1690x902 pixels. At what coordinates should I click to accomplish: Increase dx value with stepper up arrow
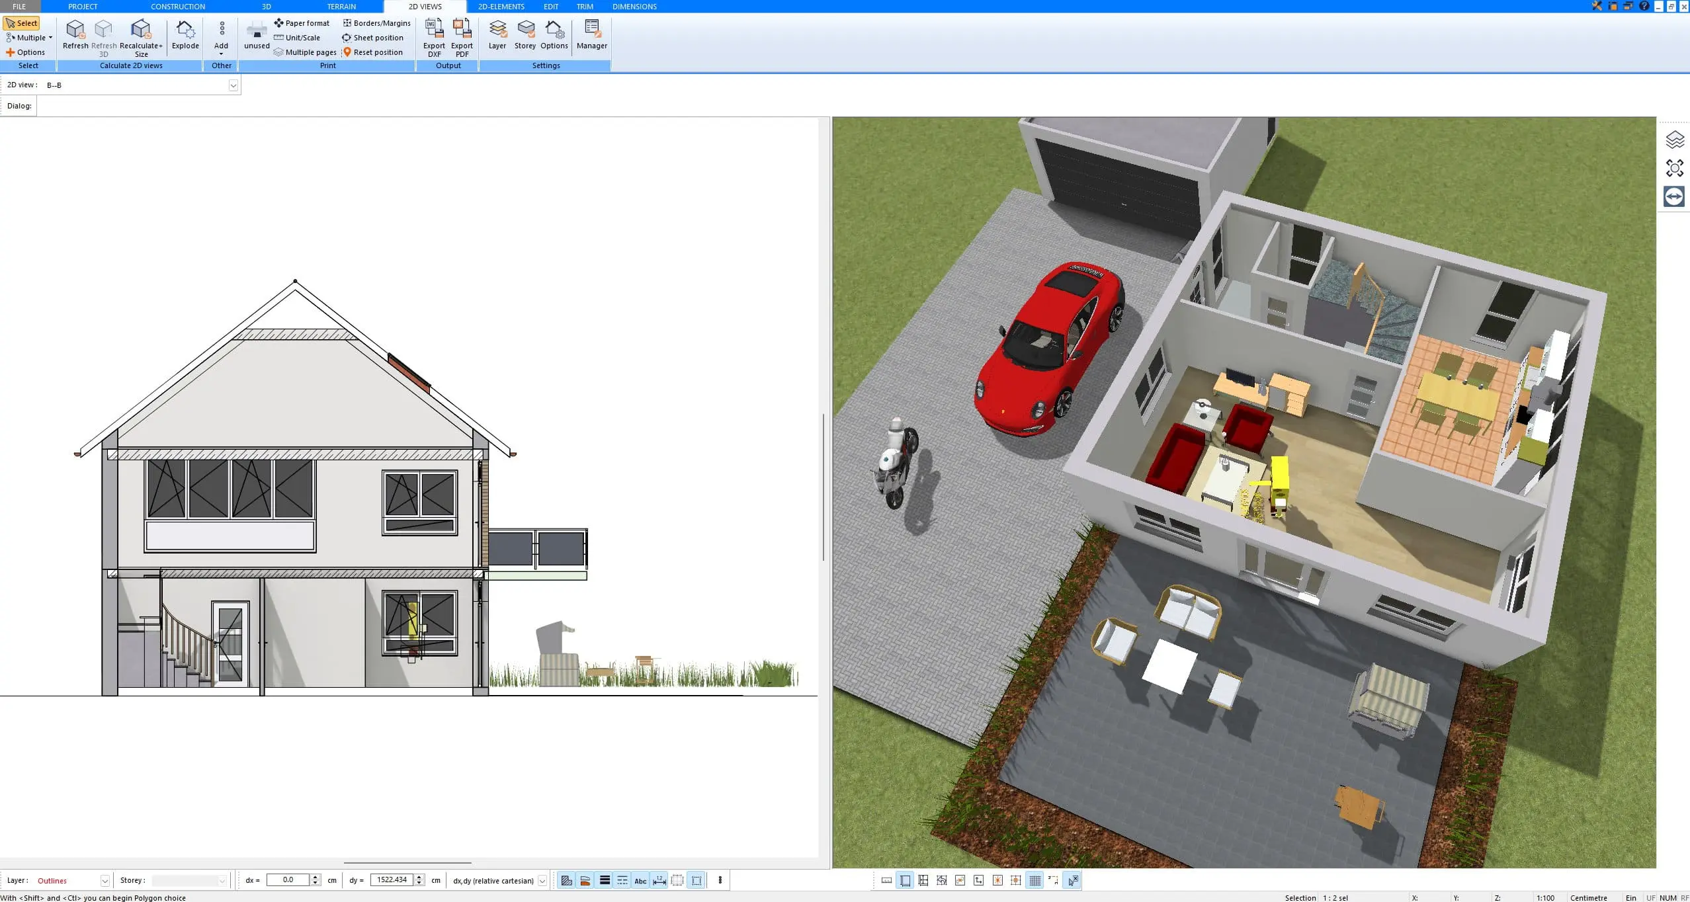[316, 877]
